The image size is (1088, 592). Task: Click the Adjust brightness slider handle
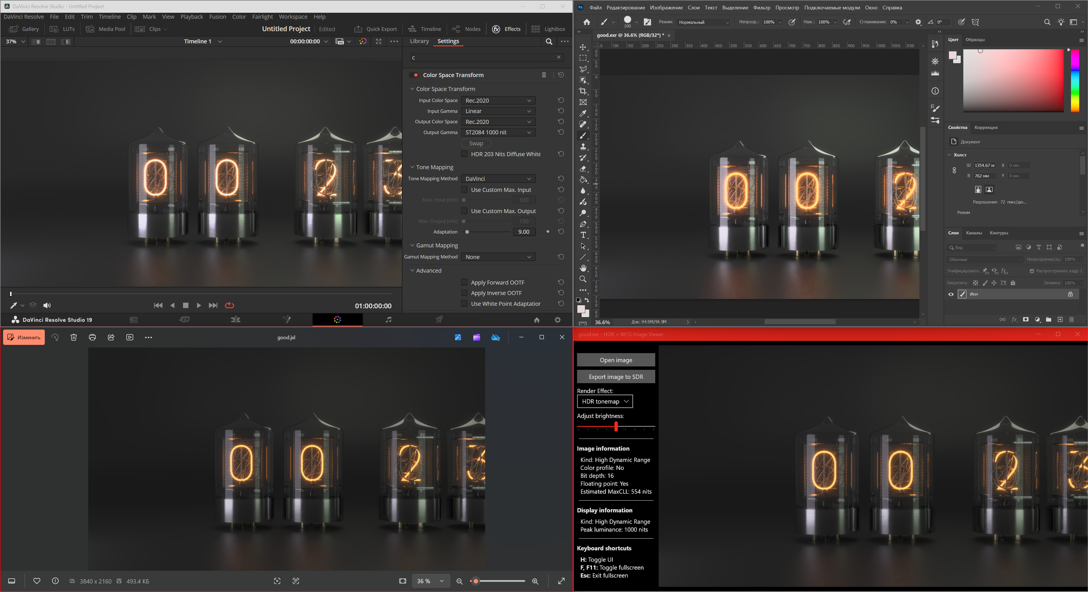point(616,427)
